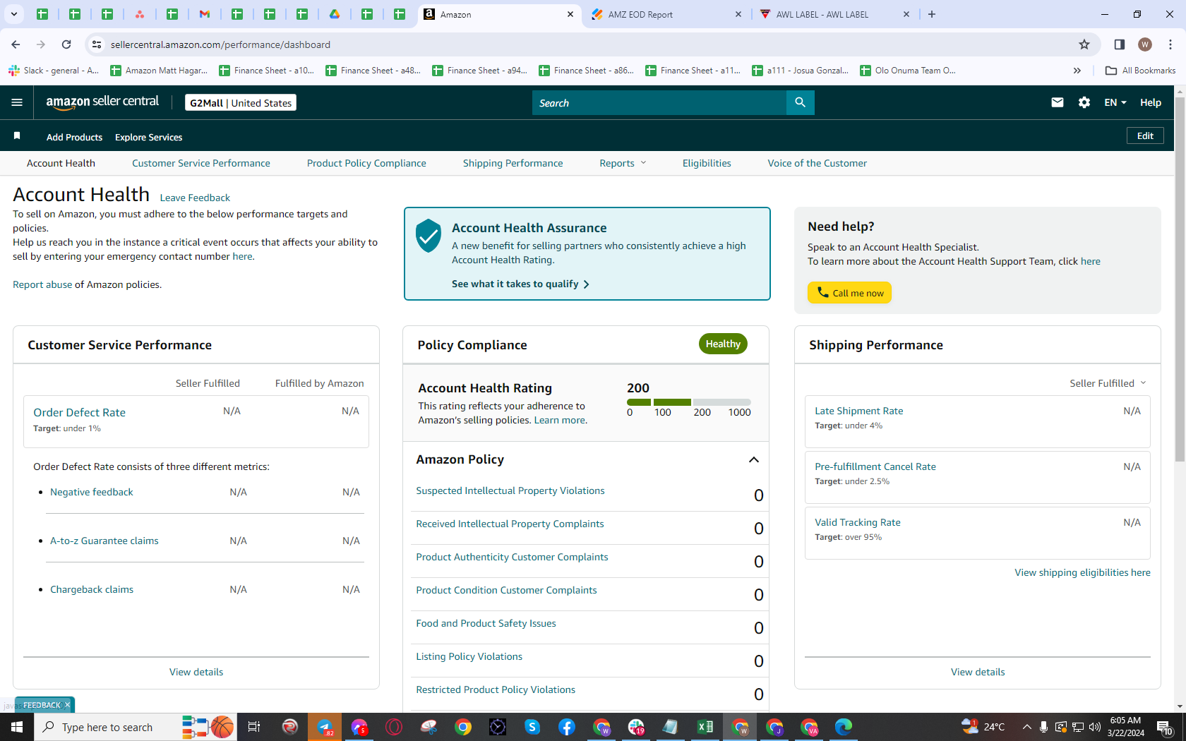Close the FEEDBACK widget
This screenshot has height=741, width=1186.
click(68, 705)
